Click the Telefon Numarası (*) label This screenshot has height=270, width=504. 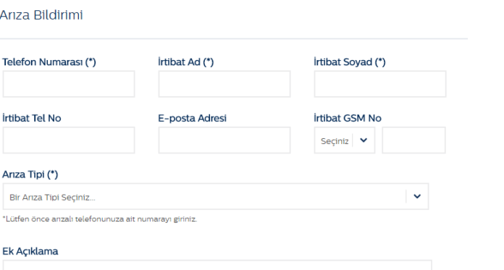coord(49,62)
